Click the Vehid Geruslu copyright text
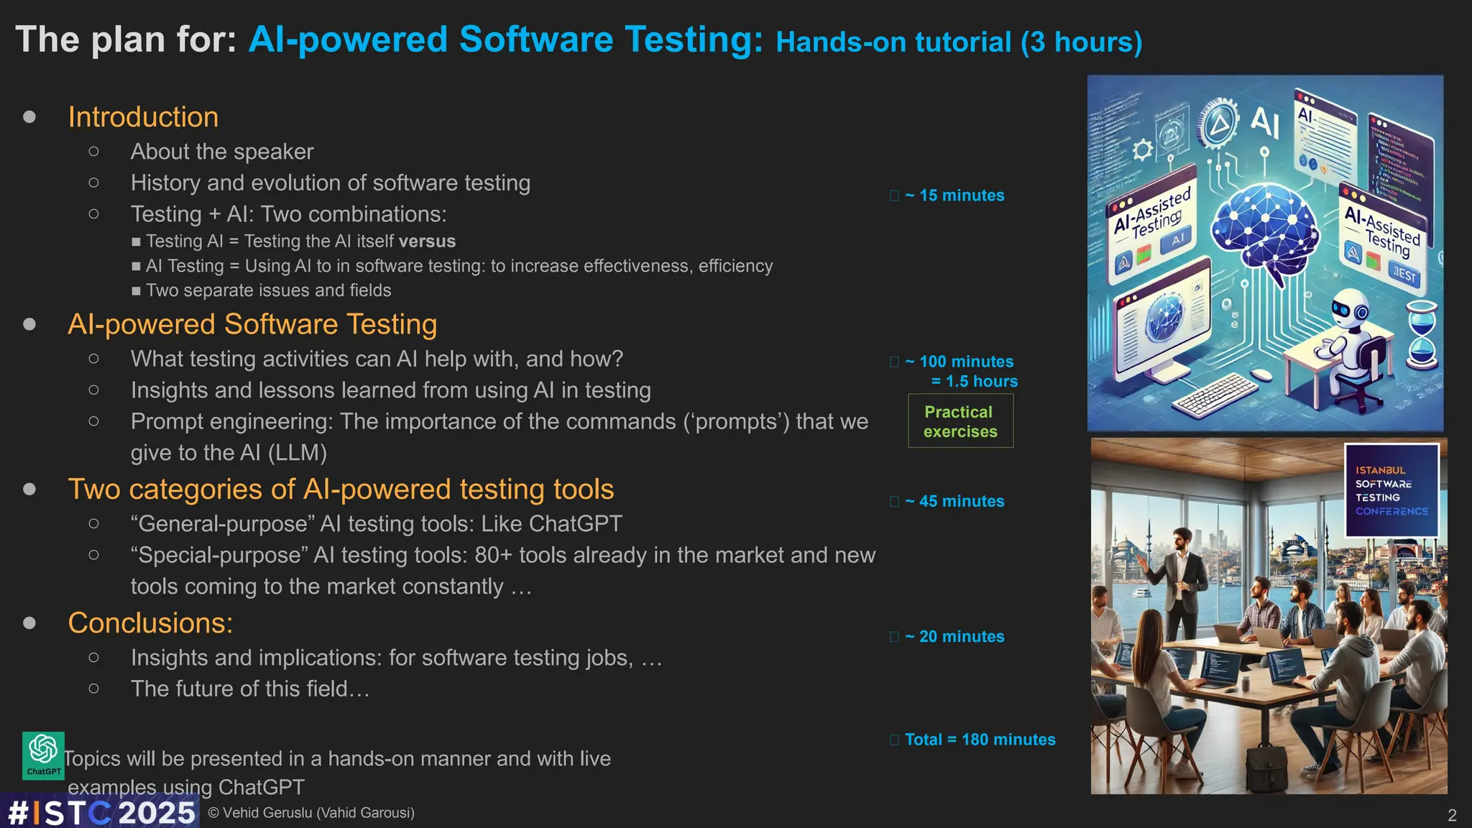This screenshot has width=1472, height=828. click(x=311, y=813)
